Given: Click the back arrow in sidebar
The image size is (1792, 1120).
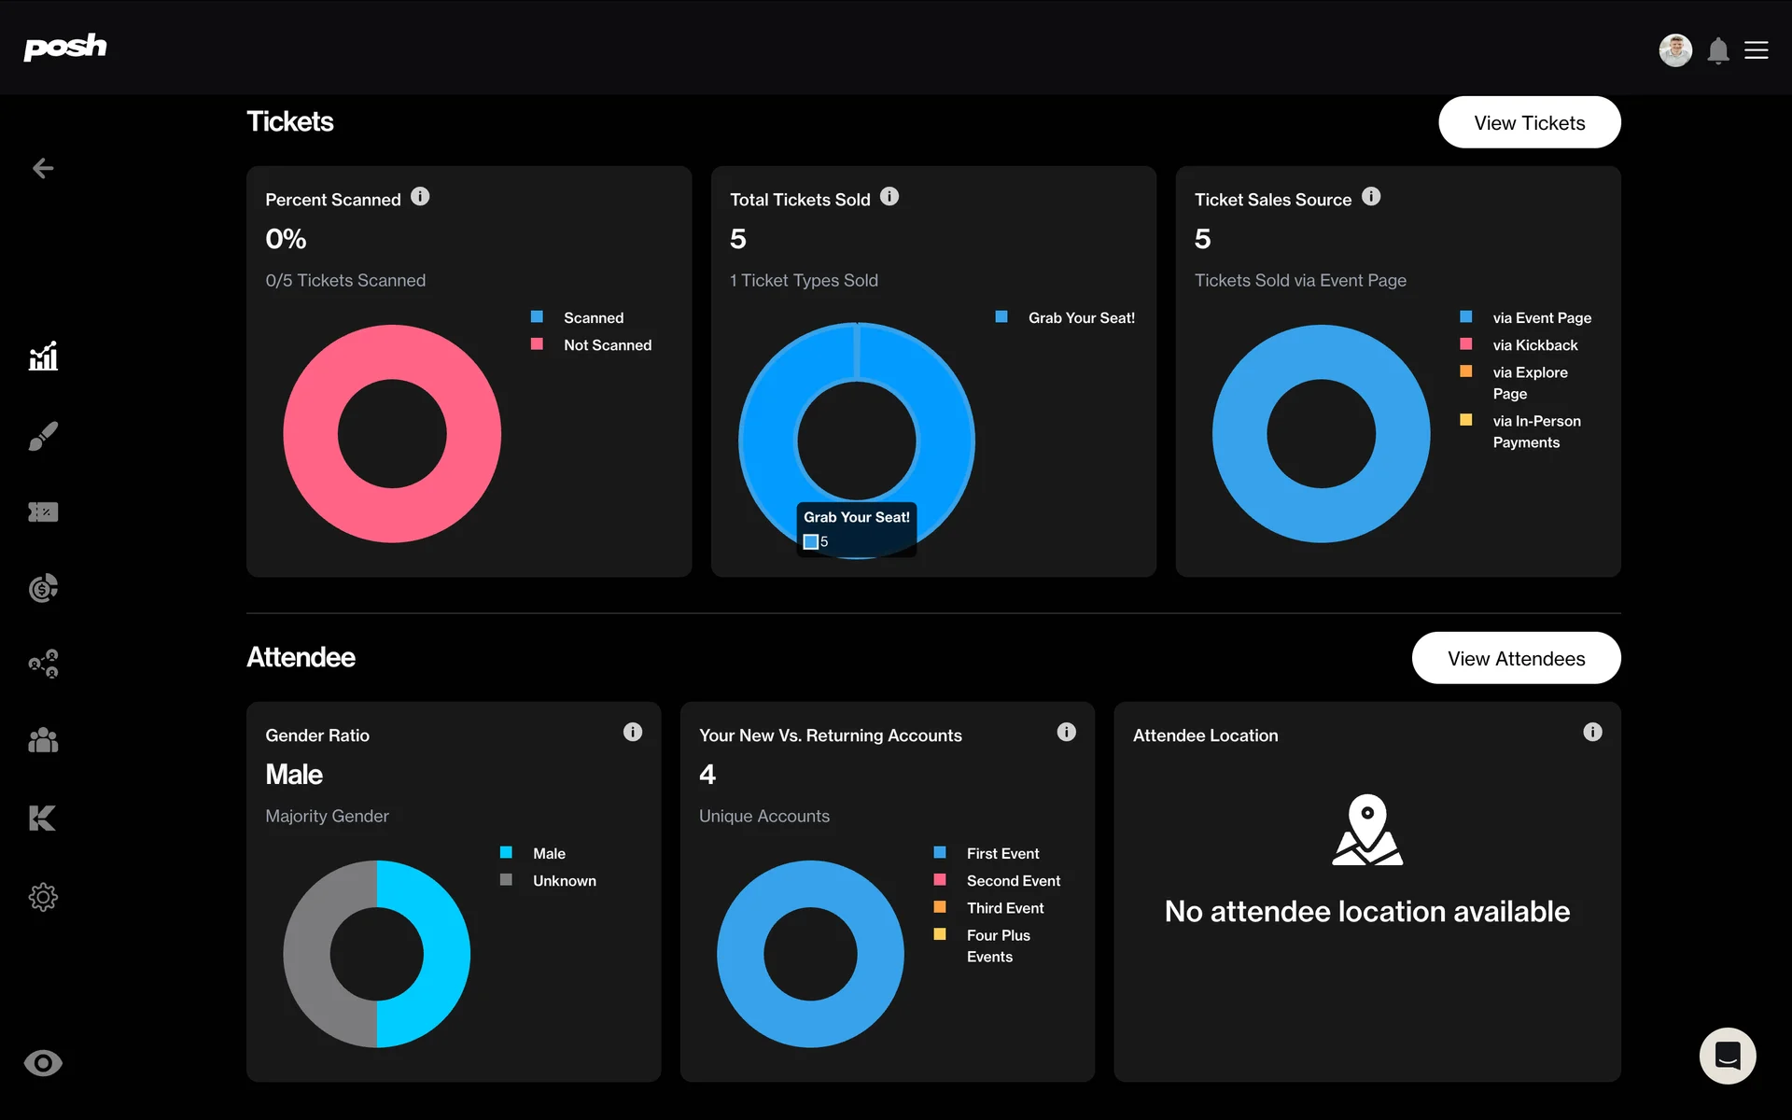Looking at the screenshot, I should [x=43, y=168].
